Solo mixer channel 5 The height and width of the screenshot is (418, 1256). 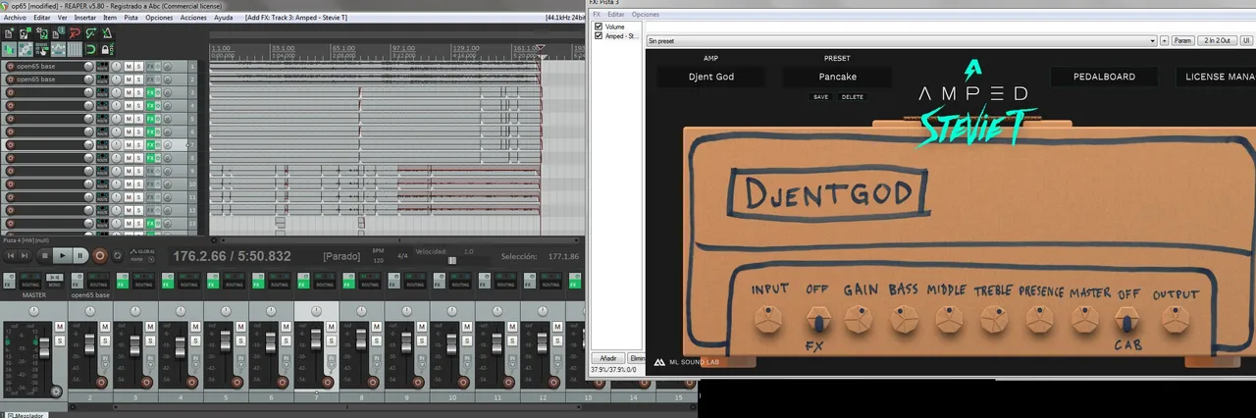[240, 340]
